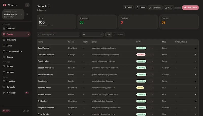Open more options for Amy Bailey
This screenshot has width=203, height=116.
[195, 81]
